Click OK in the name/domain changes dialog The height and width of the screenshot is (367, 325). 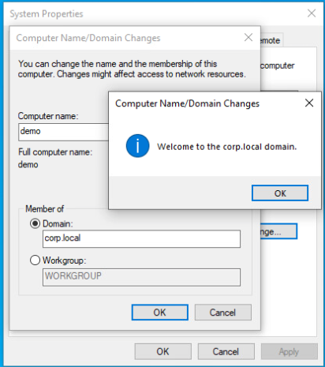(160, 313)
